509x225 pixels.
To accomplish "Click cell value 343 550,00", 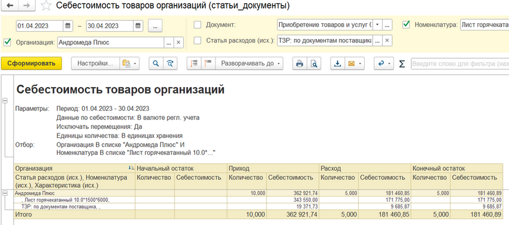I will (308, 200).
